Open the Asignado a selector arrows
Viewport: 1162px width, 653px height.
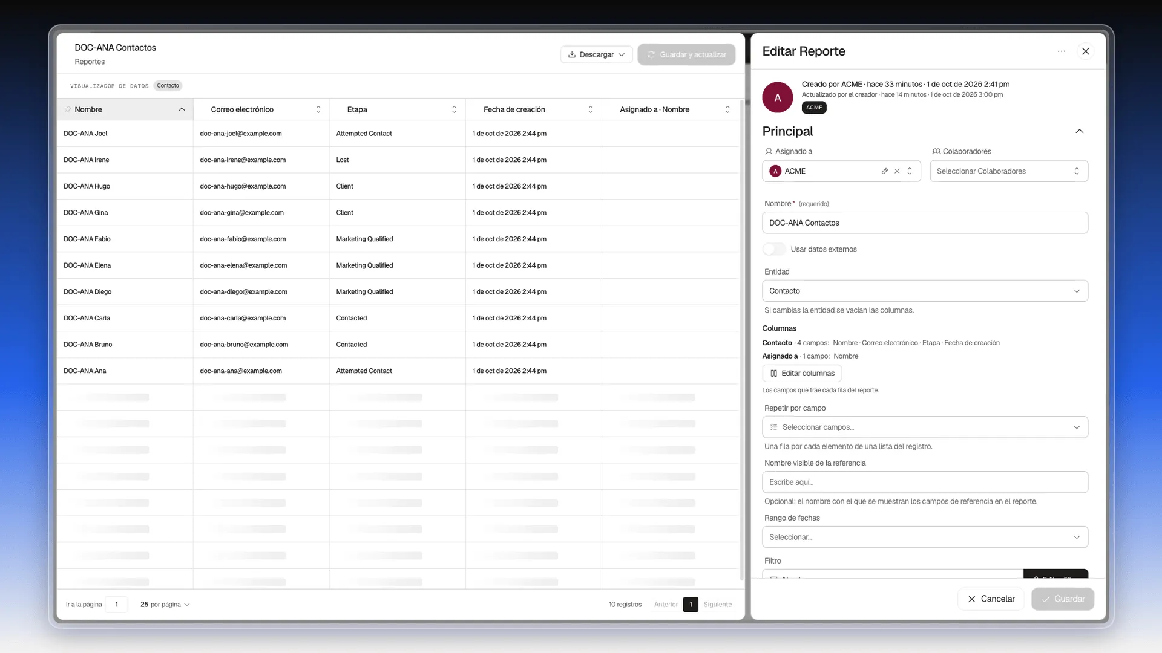(910, 171)
